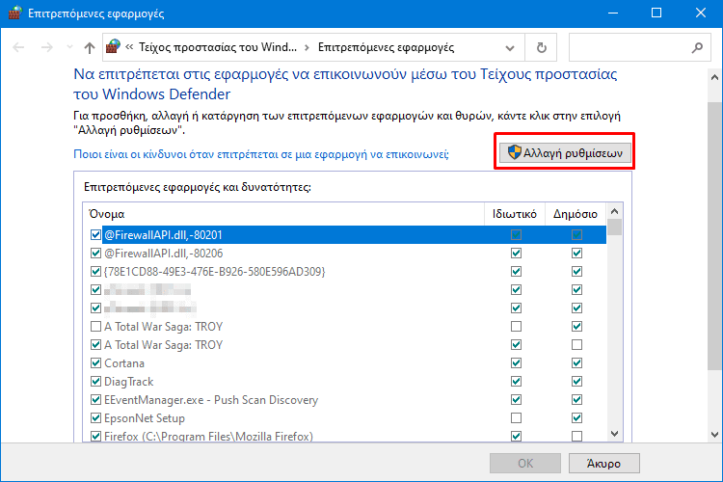Toggle @FirewallAPI.dll,-80201 name checkbox
The image size is (723, 482).
pyautogui.click(x=95, y=235)
